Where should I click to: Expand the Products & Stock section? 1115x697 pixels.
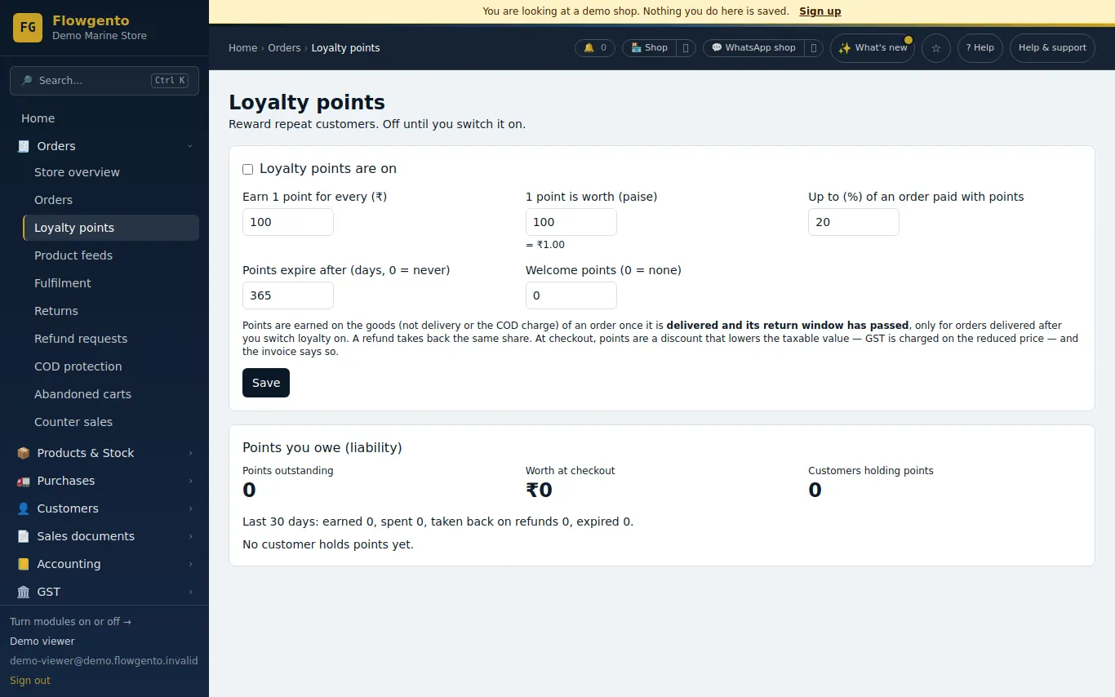(x=104, y=453)
